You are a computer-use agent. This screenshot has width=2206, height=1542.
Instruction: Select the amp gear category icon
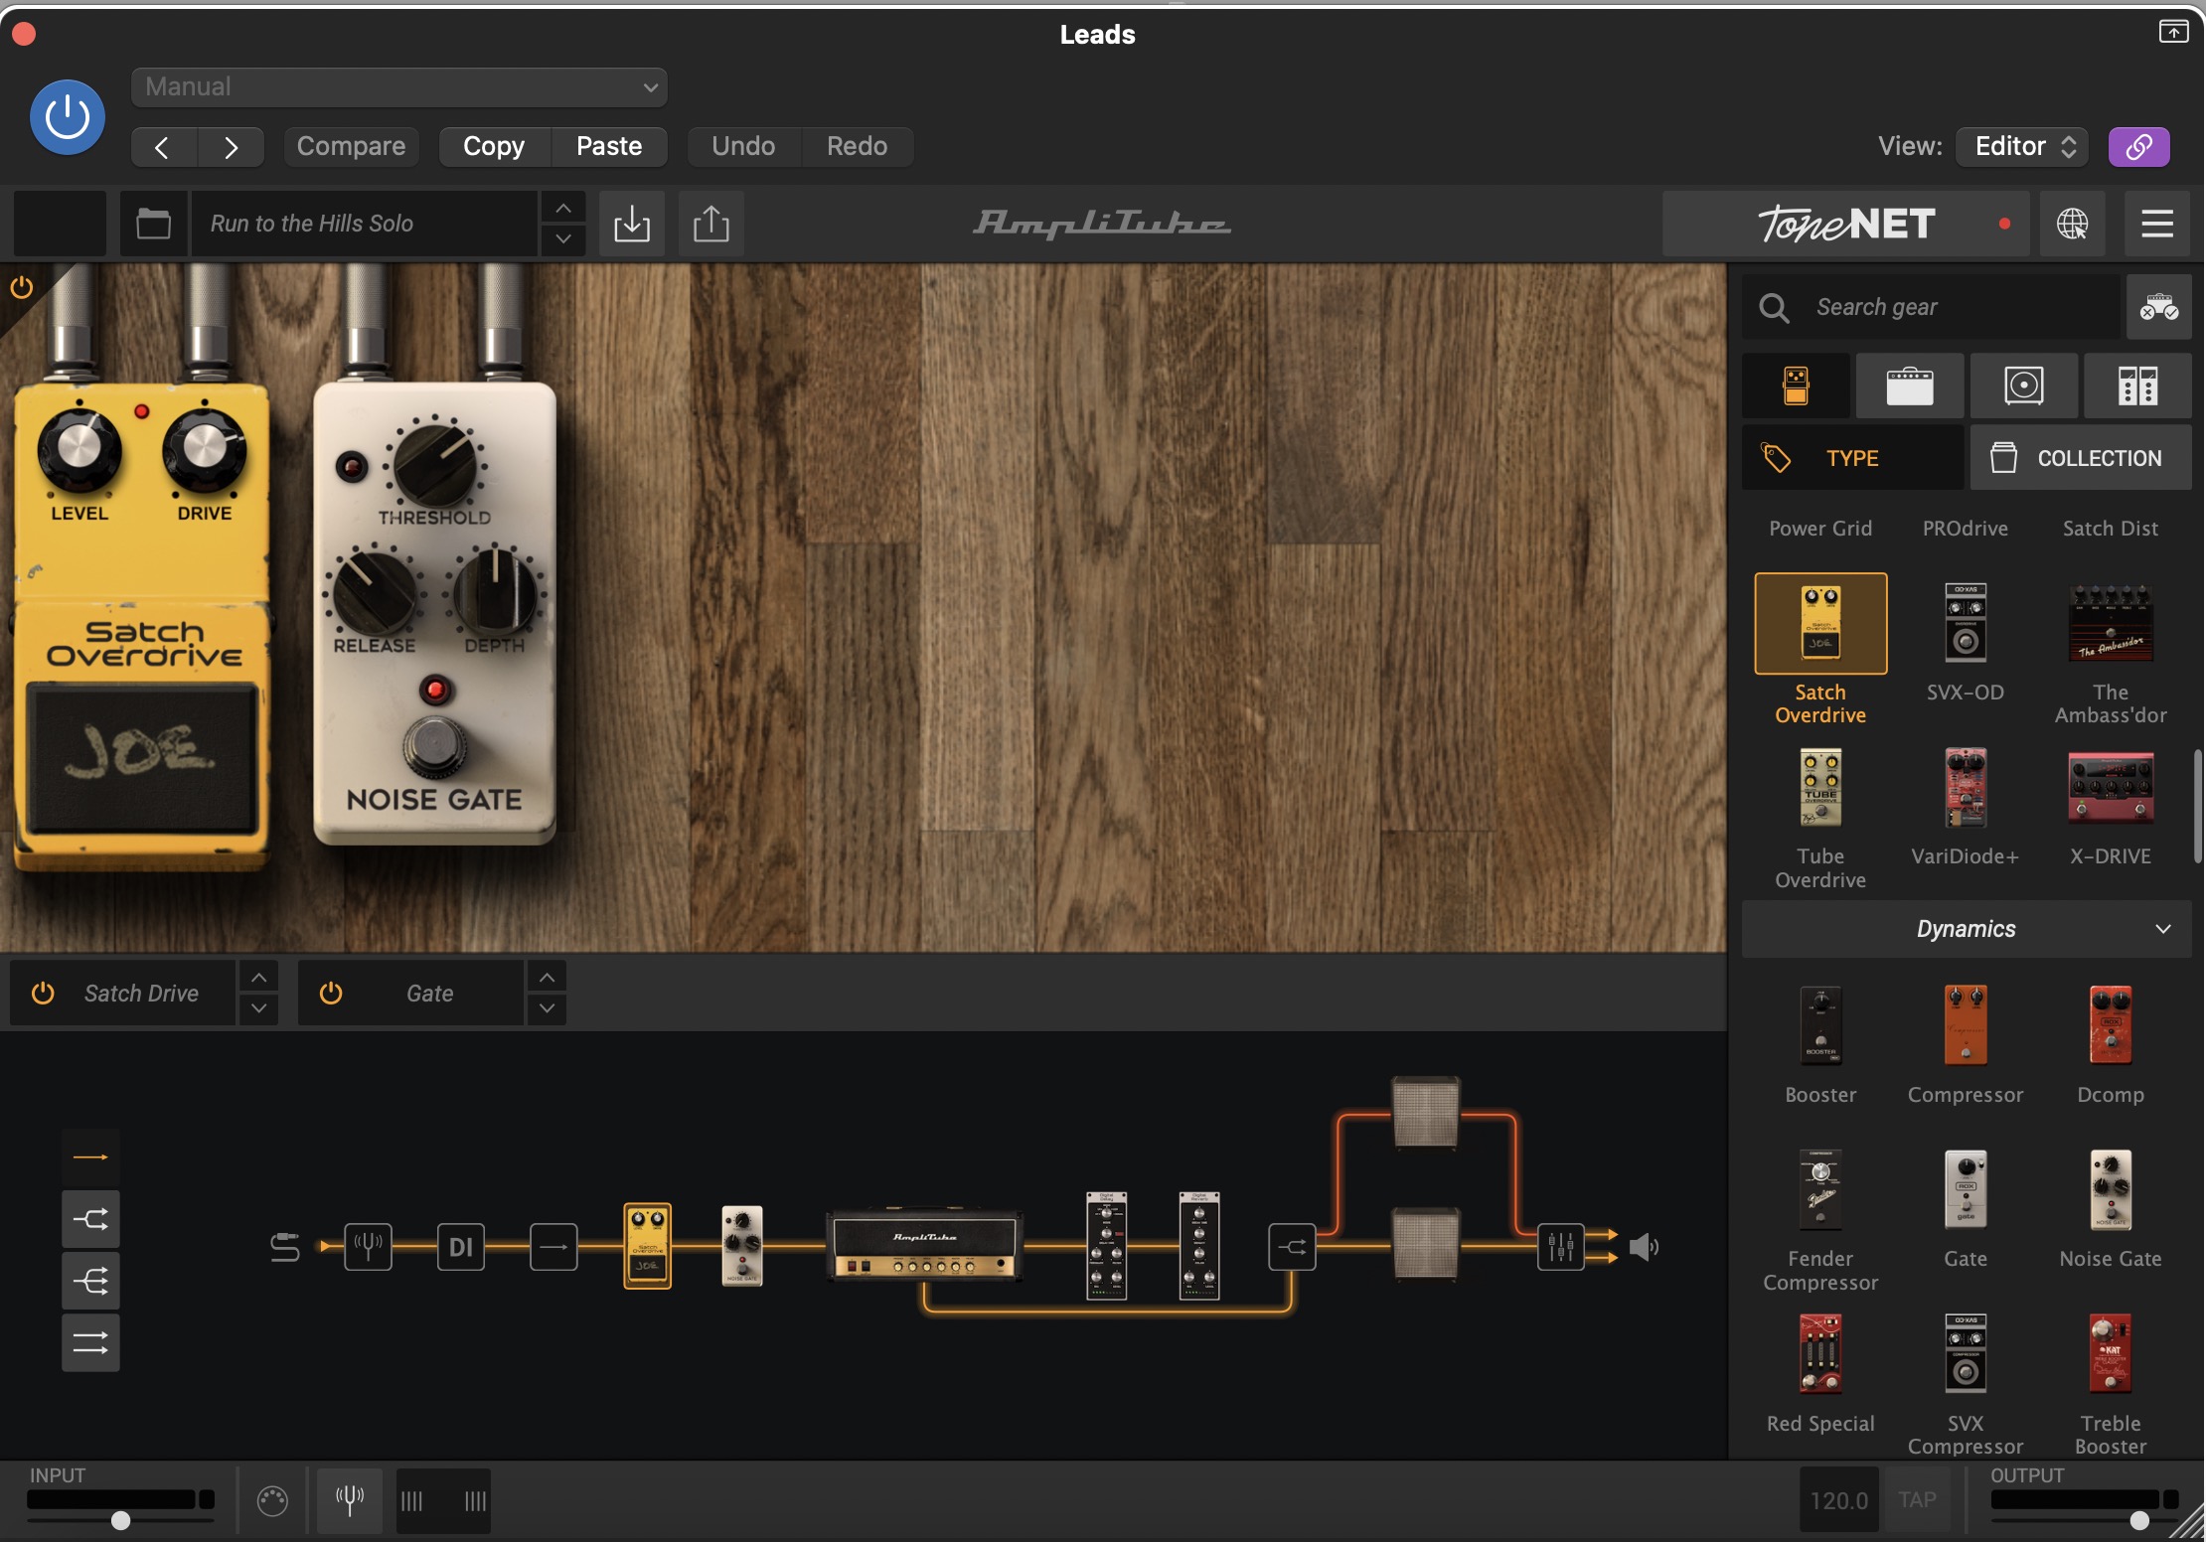(1910, 385)
